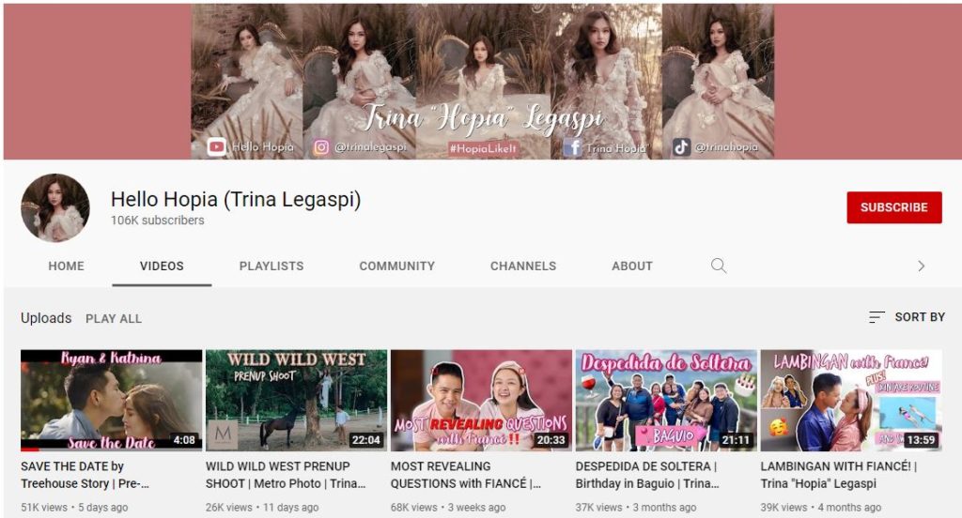This screenshot has width=962, height=518.
Task: Click title SAVE THE DATE by Treehouse Story
Action: [x=85, y=475]
